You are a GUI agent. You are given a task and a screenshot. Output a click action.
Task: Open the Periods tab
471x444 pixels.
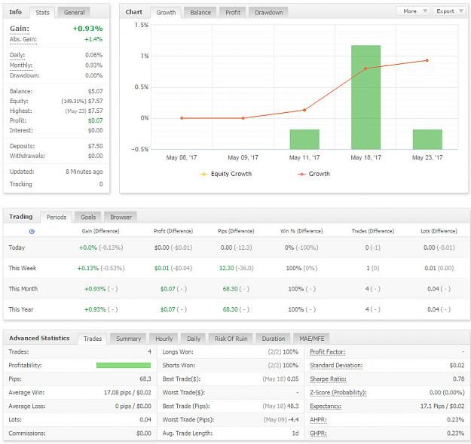57,217
